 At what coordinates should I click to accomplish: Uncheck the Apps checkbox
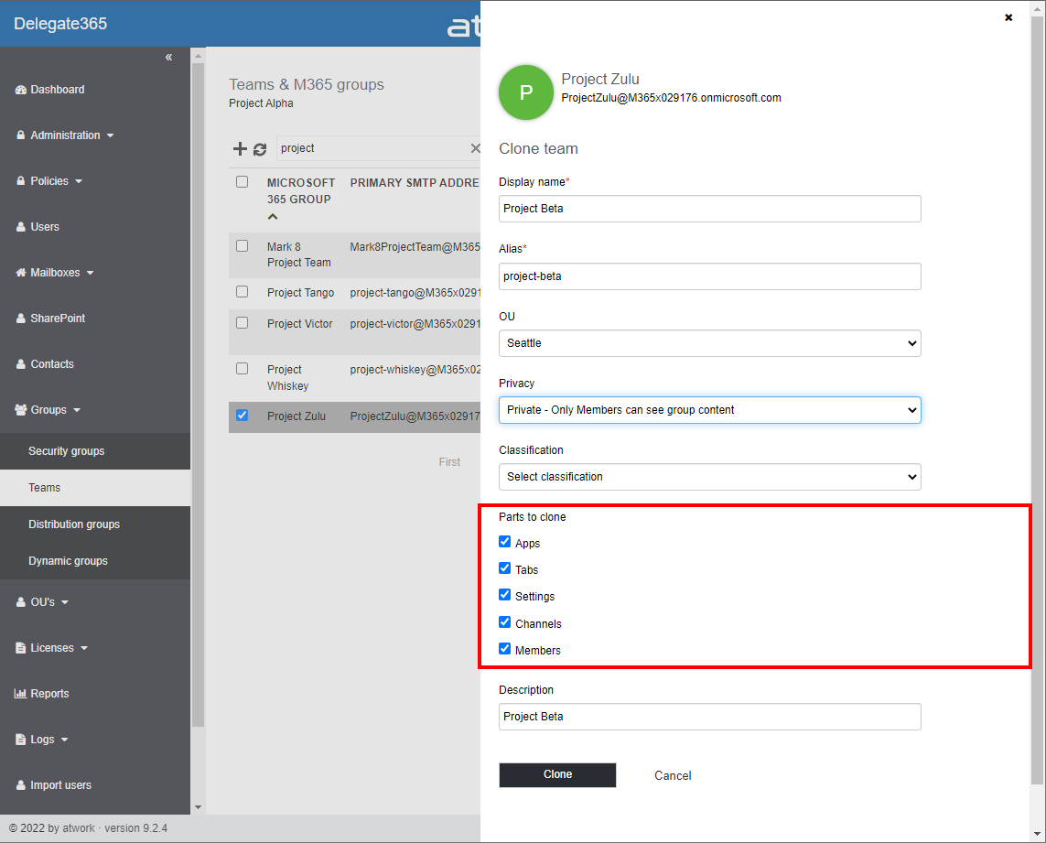[504, 542]
